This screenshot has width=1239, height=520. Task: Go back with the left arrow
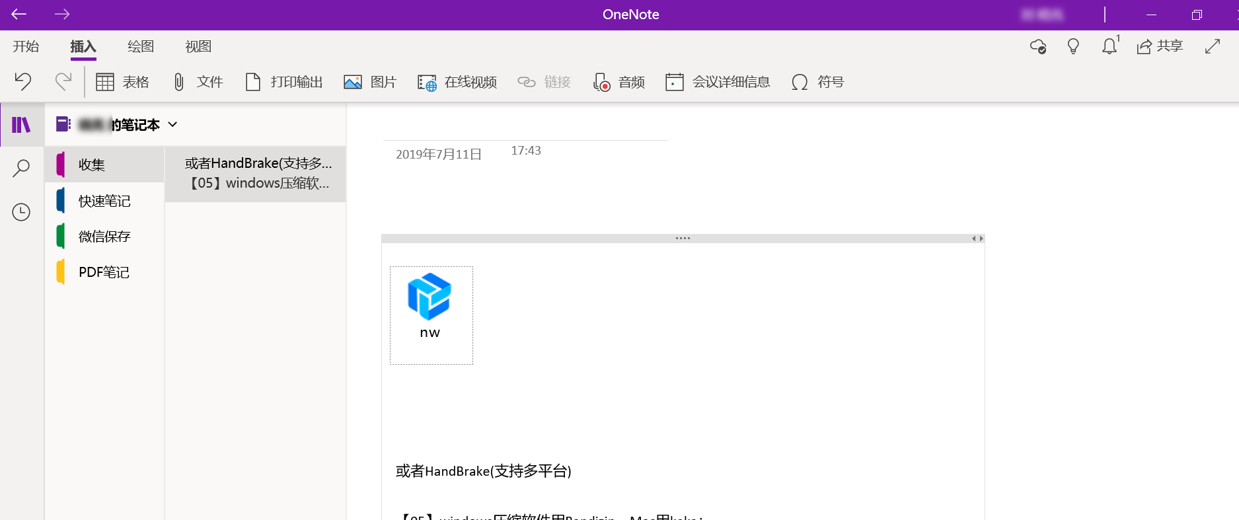coord(19,14)
